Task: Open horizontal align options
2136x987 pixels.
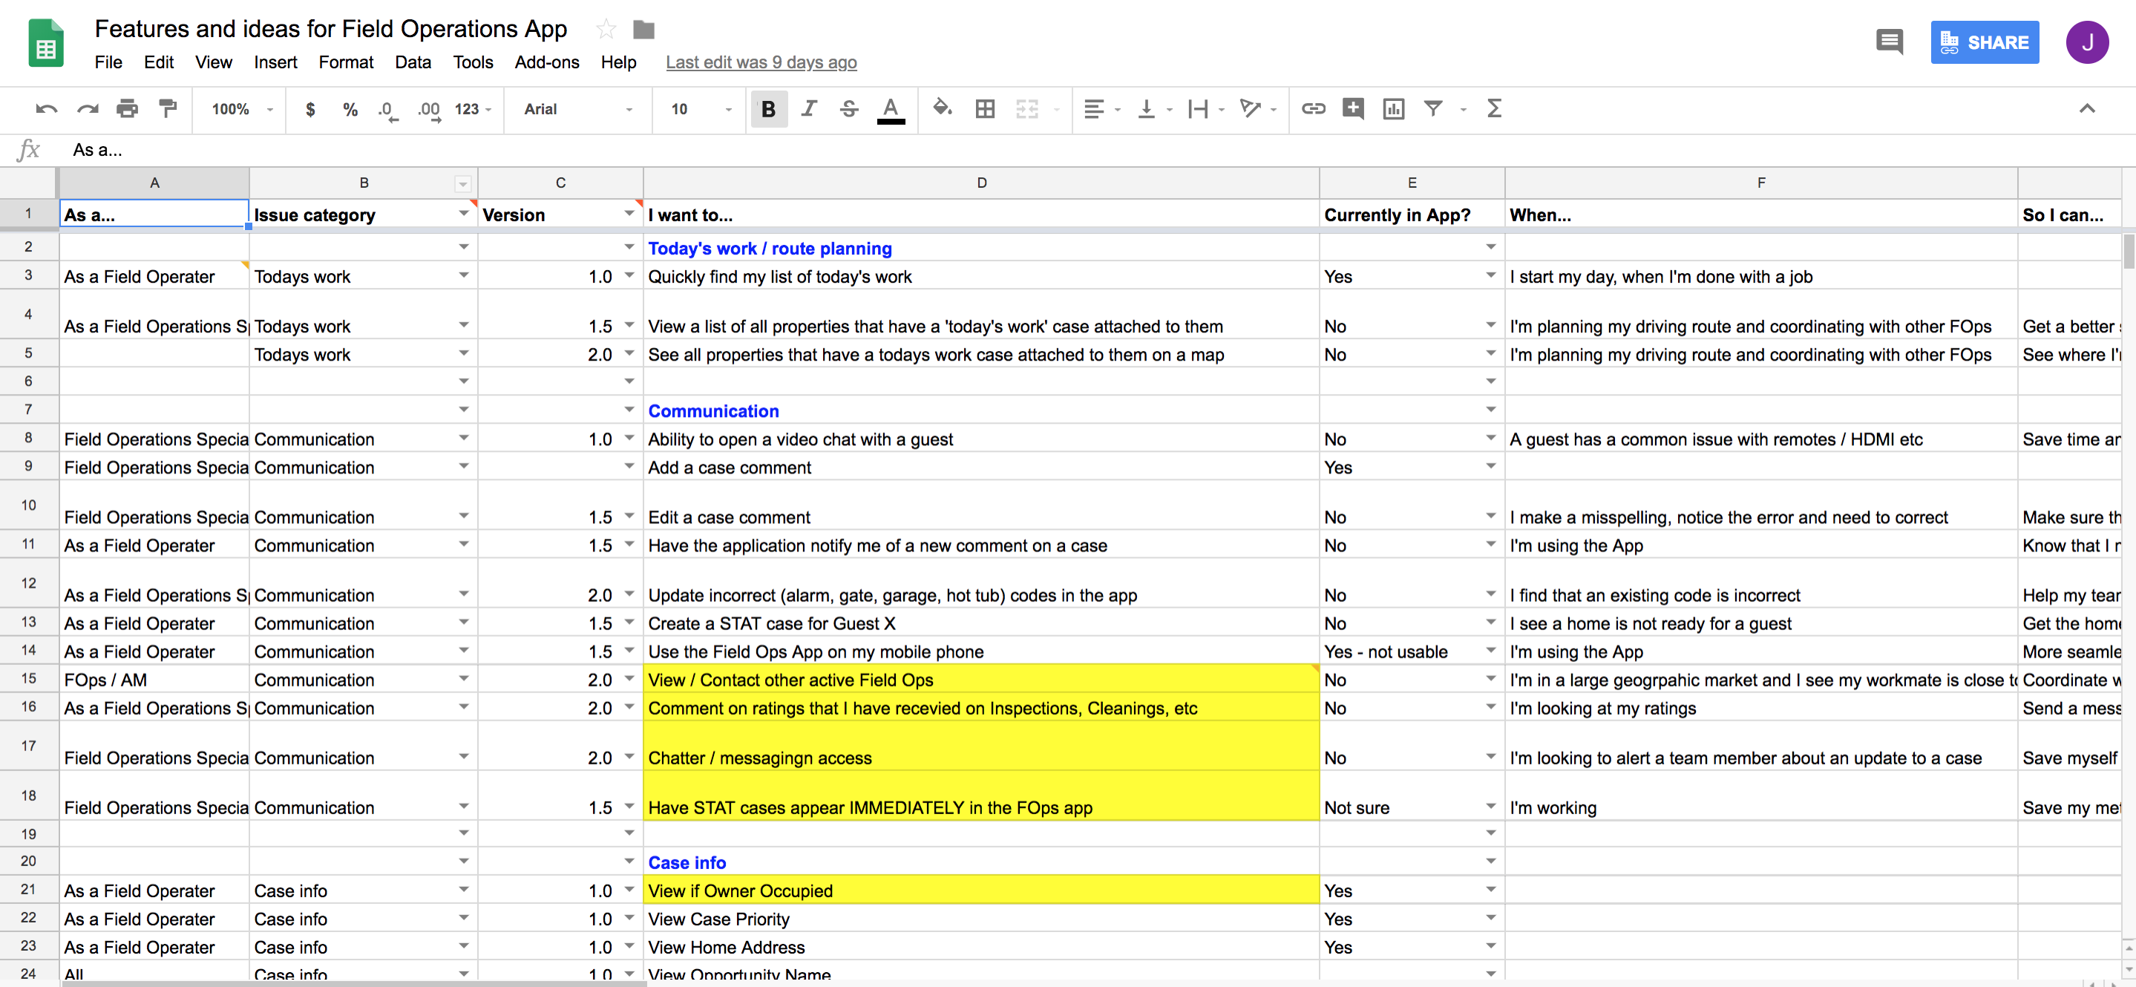Action: tap(1102, 108)
